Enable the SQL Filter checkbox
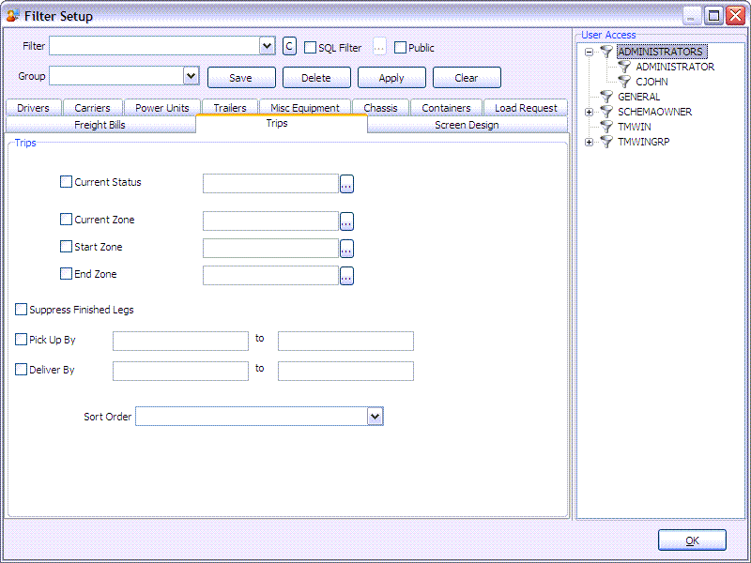This screenshot has width=751, height=563. tap(310, 47)
